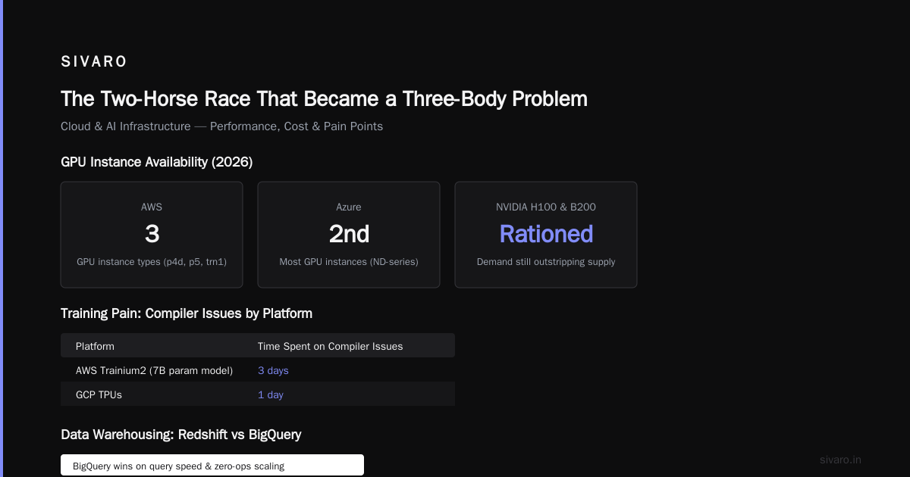The width and height of the screenshot is (910, 477).
Task: Click Time Spent on Compiler Issues header
Action: click(330, 346)
